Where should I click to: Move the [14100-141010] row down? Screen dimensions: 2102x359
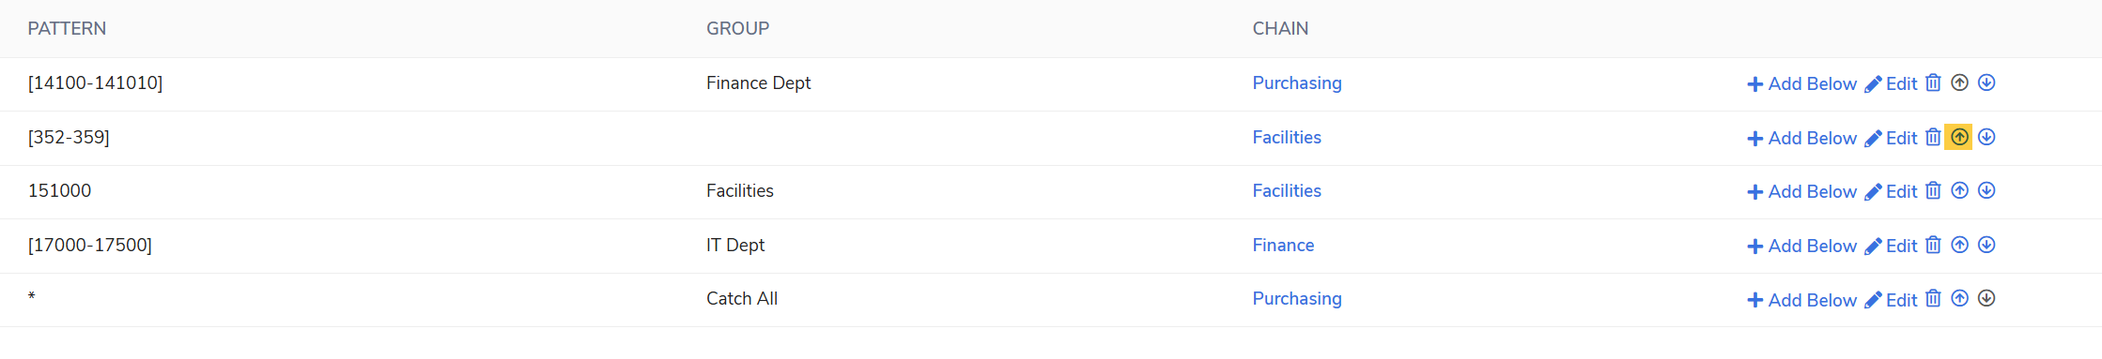1986,83
